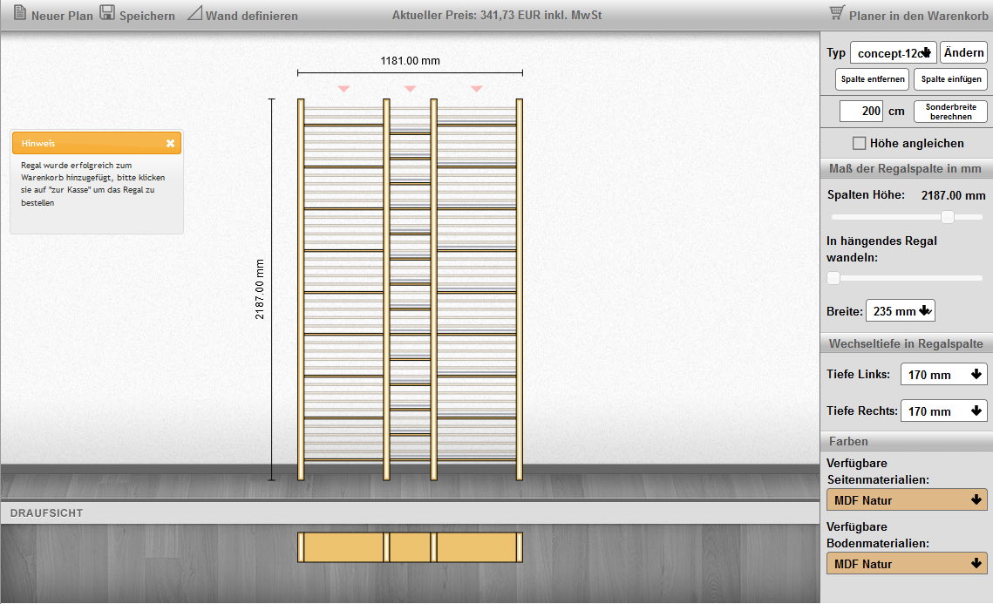Click the left pink column marker arrow
This screenshot has width=993, height=604.
[x=343, y=88]
